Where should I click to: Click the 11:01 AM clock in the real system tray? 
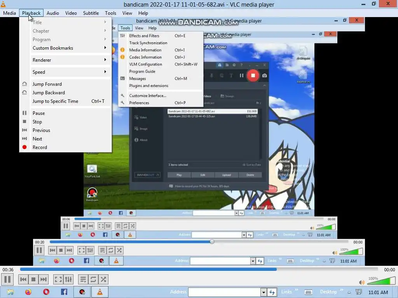point(378,293)
